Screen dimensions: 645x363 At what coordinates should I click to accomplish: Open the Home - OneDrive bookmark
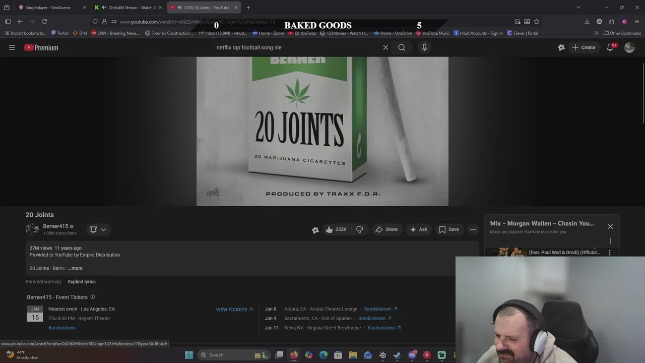pos(393,33)
